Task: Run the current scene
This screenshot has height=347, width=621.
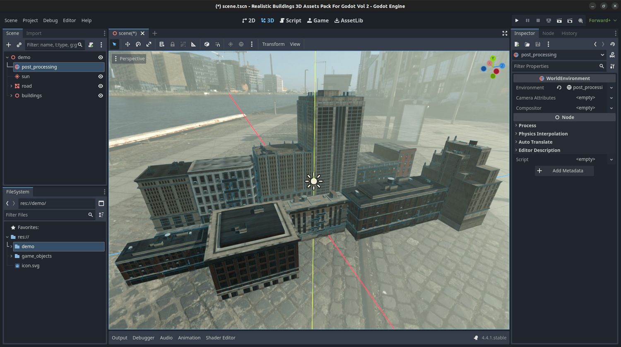Action: coord(559,20)
